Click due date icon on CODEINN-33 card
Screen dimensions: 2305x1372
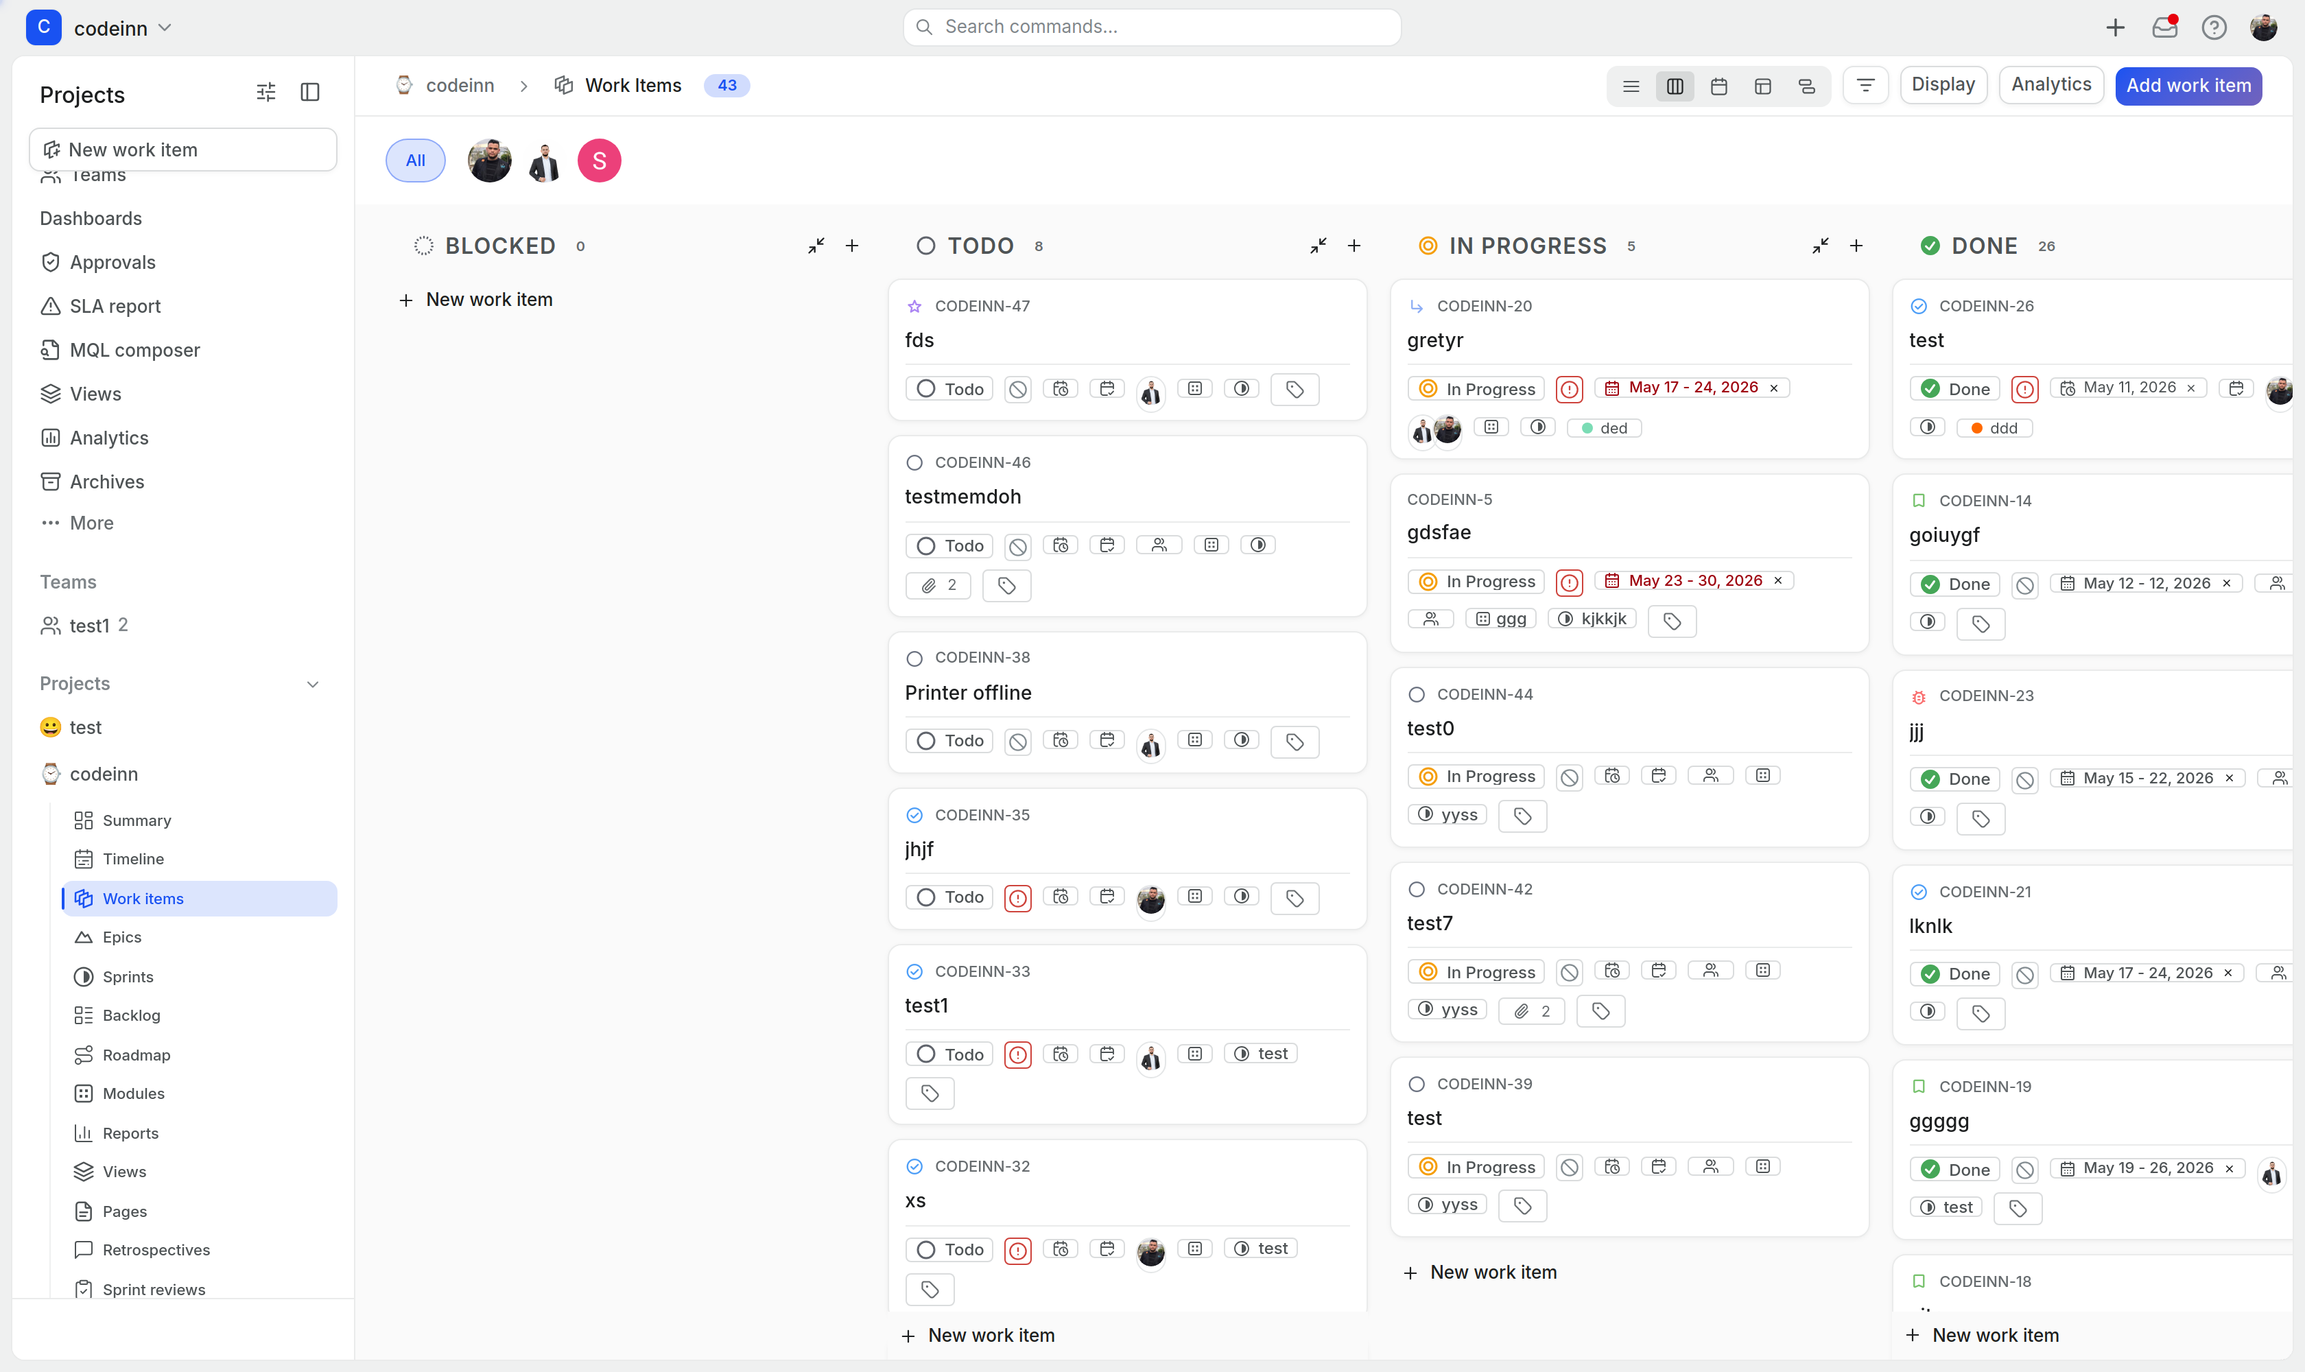(1107, 1054)
